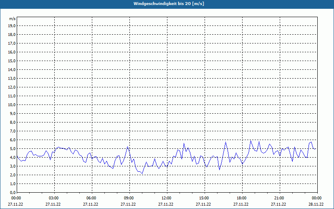Viewport: 334px width, 209px height.
Task: Click the 15,0 y-axis label
Action: [x=12, y=61]
